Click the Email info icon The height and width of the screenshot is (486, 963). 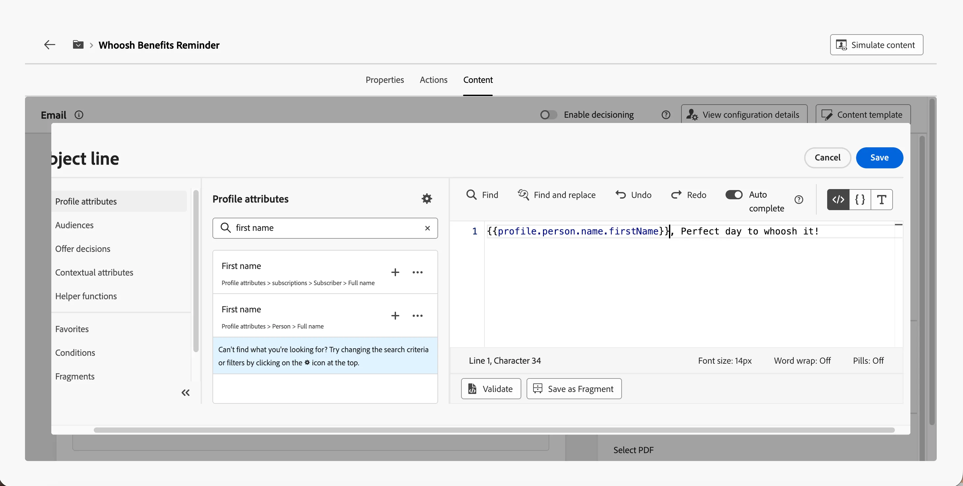click(x=79, y=115)
